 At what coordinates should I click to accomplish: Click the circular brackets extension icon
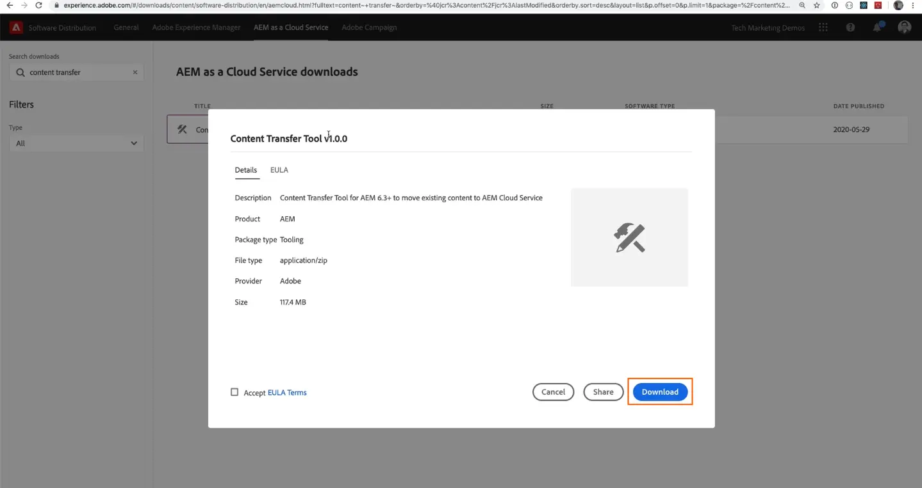849,5
